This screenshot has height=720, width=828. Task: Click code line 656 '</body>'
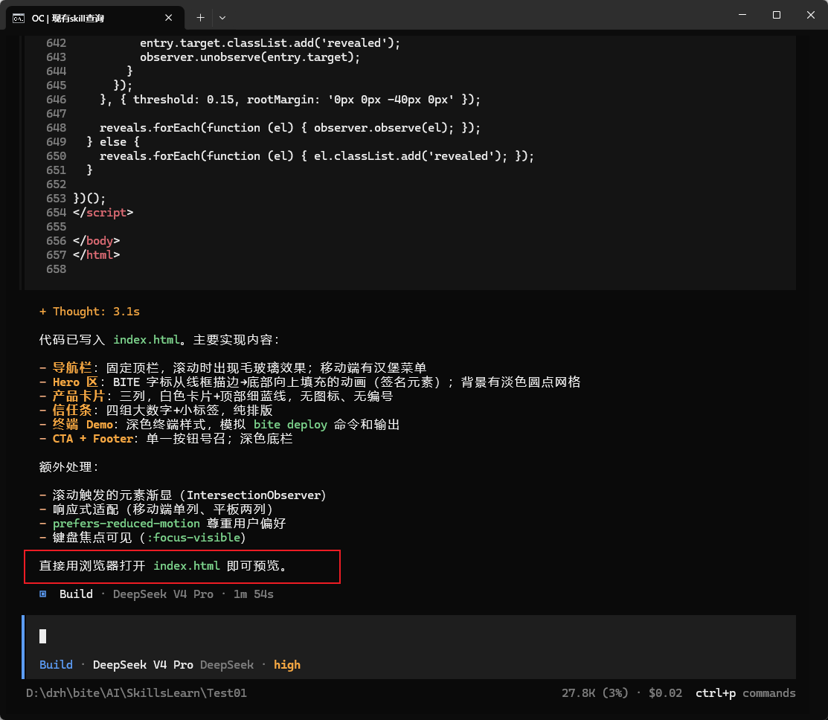tap(96, 241)
